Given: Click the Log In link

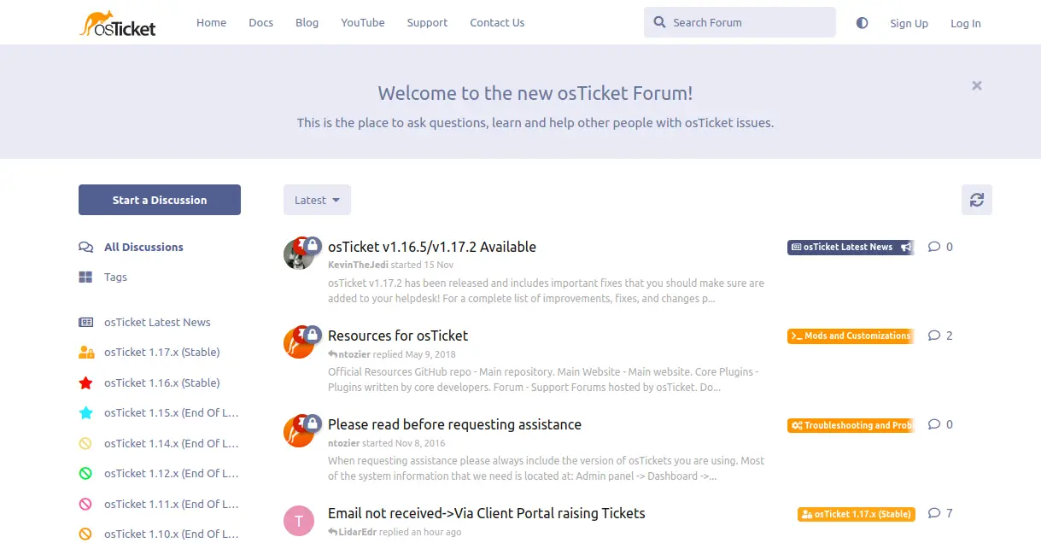Looking at the screenshot, I should click(x=966, y=23).
